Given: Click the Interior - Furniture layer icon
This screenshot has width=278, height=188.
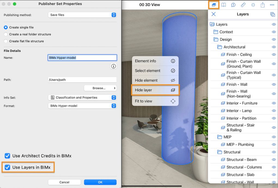Looking at the screenshot, I should point(223,103).
